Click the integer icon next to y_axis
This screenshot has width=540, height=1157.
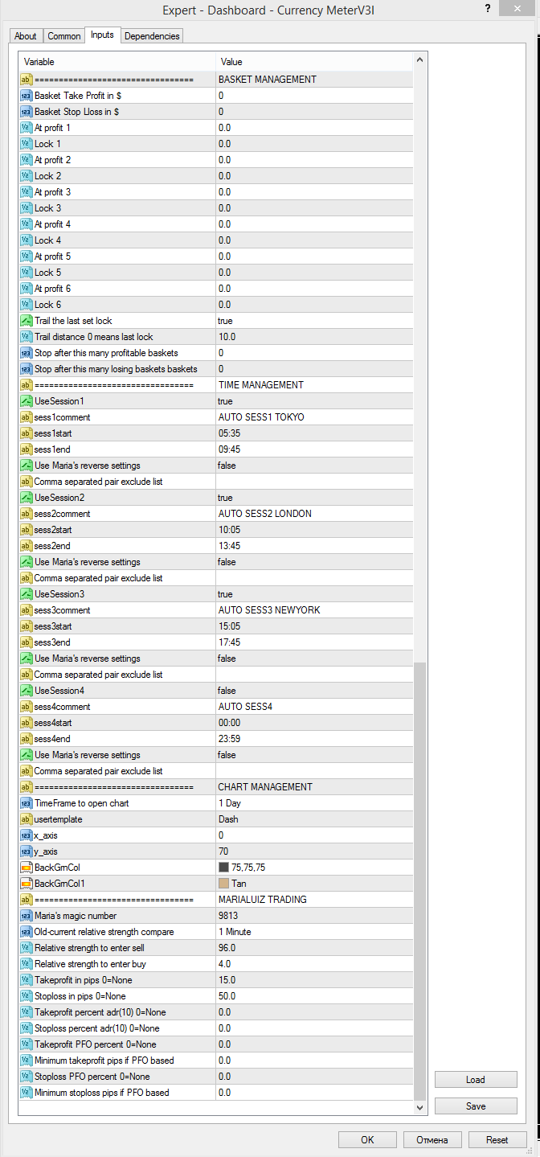pos(26,851)
